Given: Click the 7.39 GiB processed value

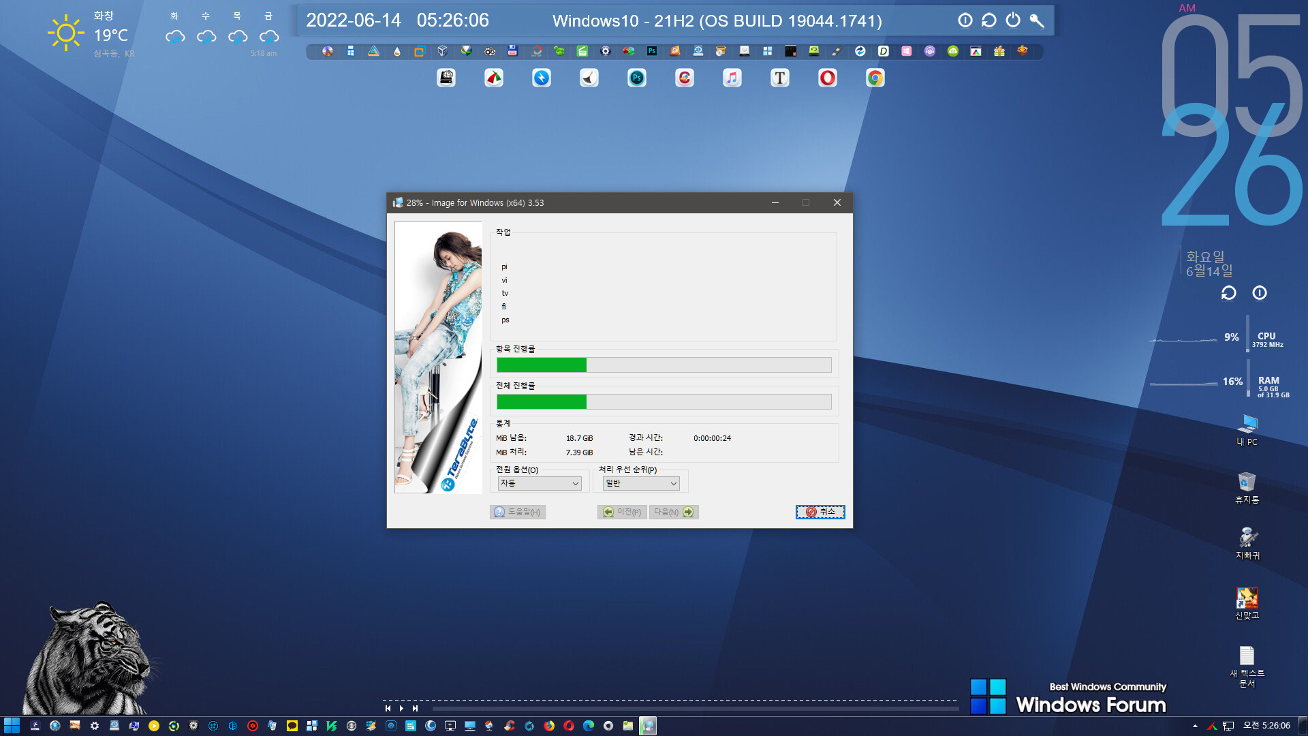Looking at the screenshot, I should (579, 453).
